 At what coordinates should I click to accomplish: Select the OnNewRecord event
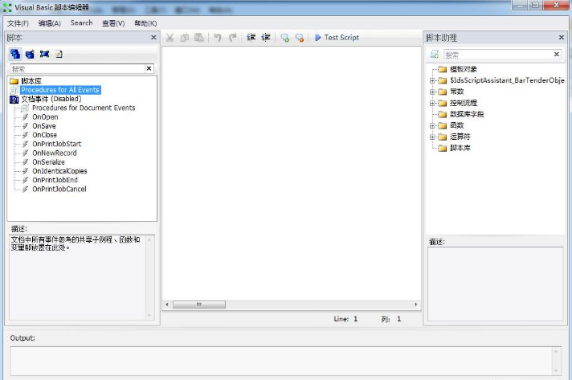click(x=55, y=153)
